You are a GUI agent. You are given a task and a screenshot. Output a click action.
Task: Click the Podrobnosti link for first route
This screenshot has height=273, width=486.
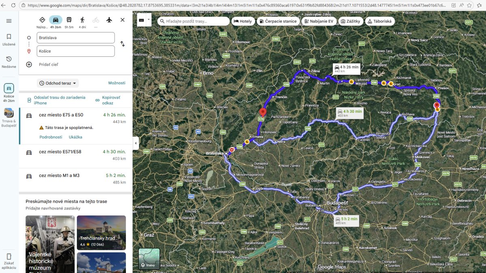[51, 137]
